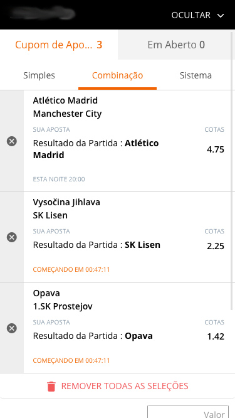Remove the Atlético Madrid selection
Image resolution: width=235 pixels, height=418 pixels.
(12, 141)
